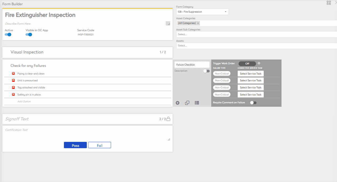Open the Asset Sub Categories selector
Screen dimensions: 337x182
coord(256,34)
